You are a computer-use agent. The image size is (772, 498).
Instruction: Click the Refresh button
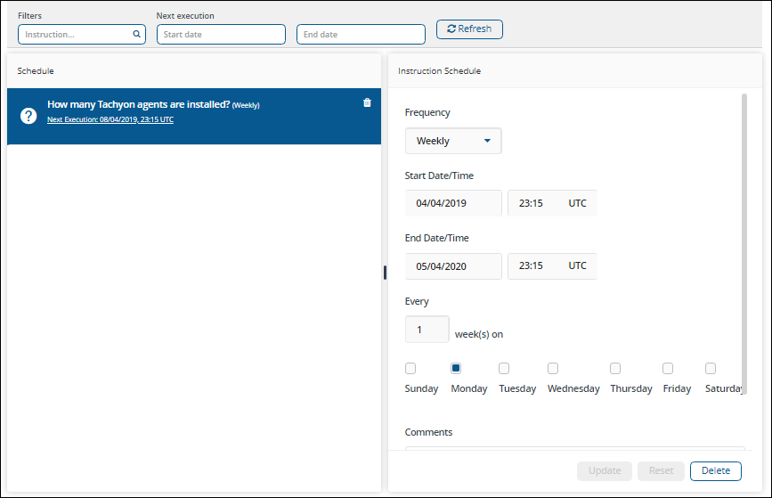(x=469, y=29)
